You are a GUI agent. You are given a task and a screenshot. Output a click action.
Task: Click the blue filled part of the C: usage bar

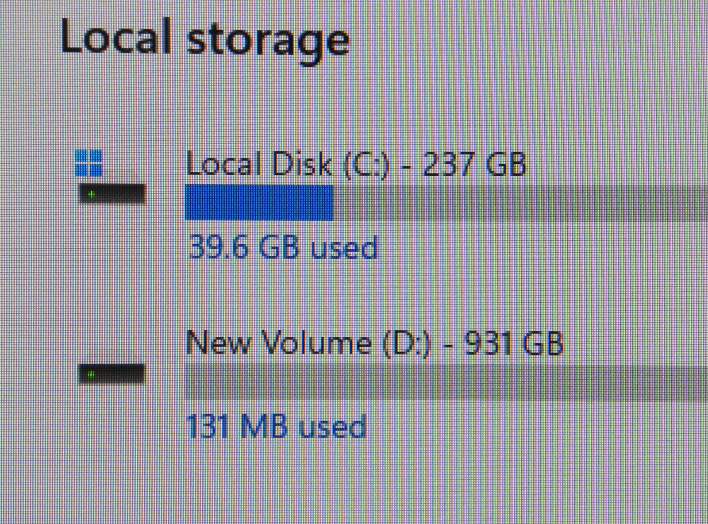coord(259,202)
